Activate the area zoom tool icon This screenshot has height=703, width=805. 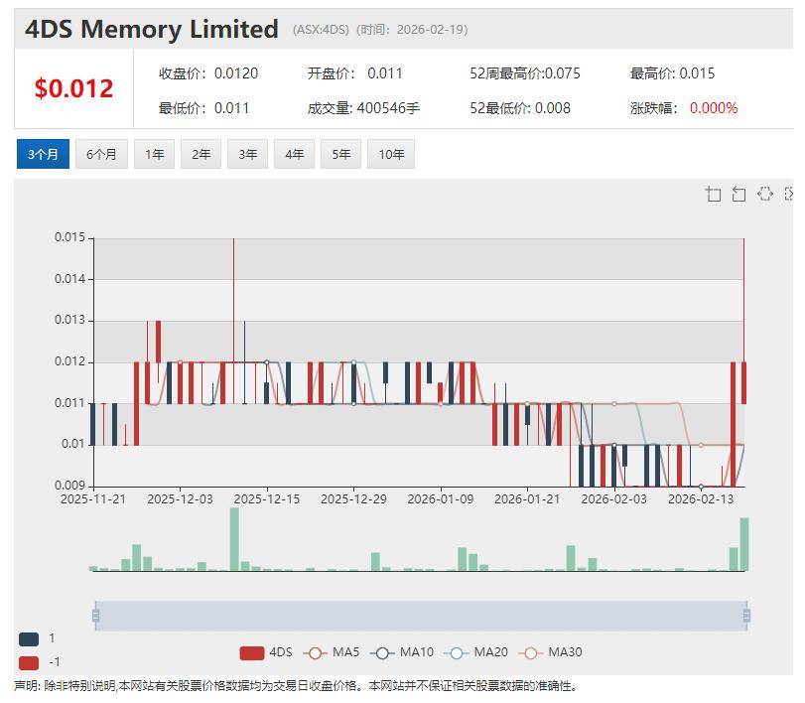713,194
